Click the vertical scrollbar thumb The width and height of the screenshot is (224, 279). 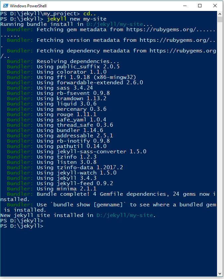[220, 19]
